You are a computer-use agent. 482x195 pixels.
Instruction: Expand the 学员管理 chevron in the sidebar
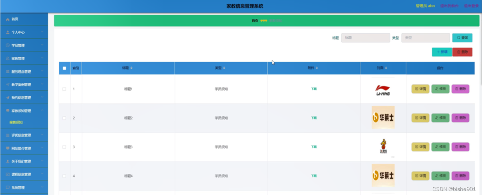[x=42, y=45]
